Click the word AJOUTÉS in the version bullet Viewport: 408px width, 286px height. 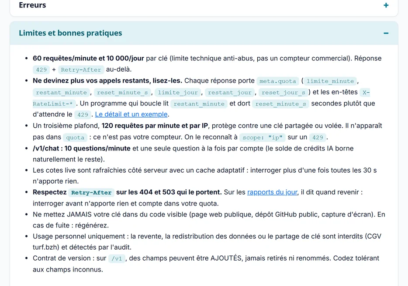tap(226, 258)
